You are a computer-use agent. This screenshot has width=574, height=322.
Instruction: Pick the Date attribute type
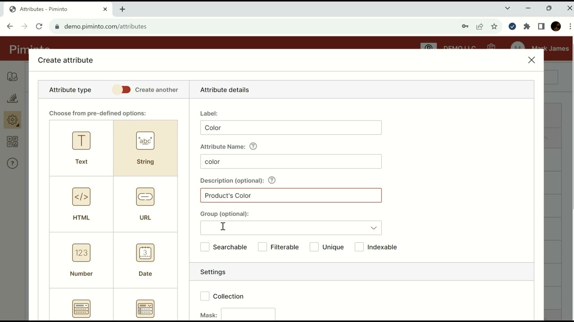[x=145, y=260]
